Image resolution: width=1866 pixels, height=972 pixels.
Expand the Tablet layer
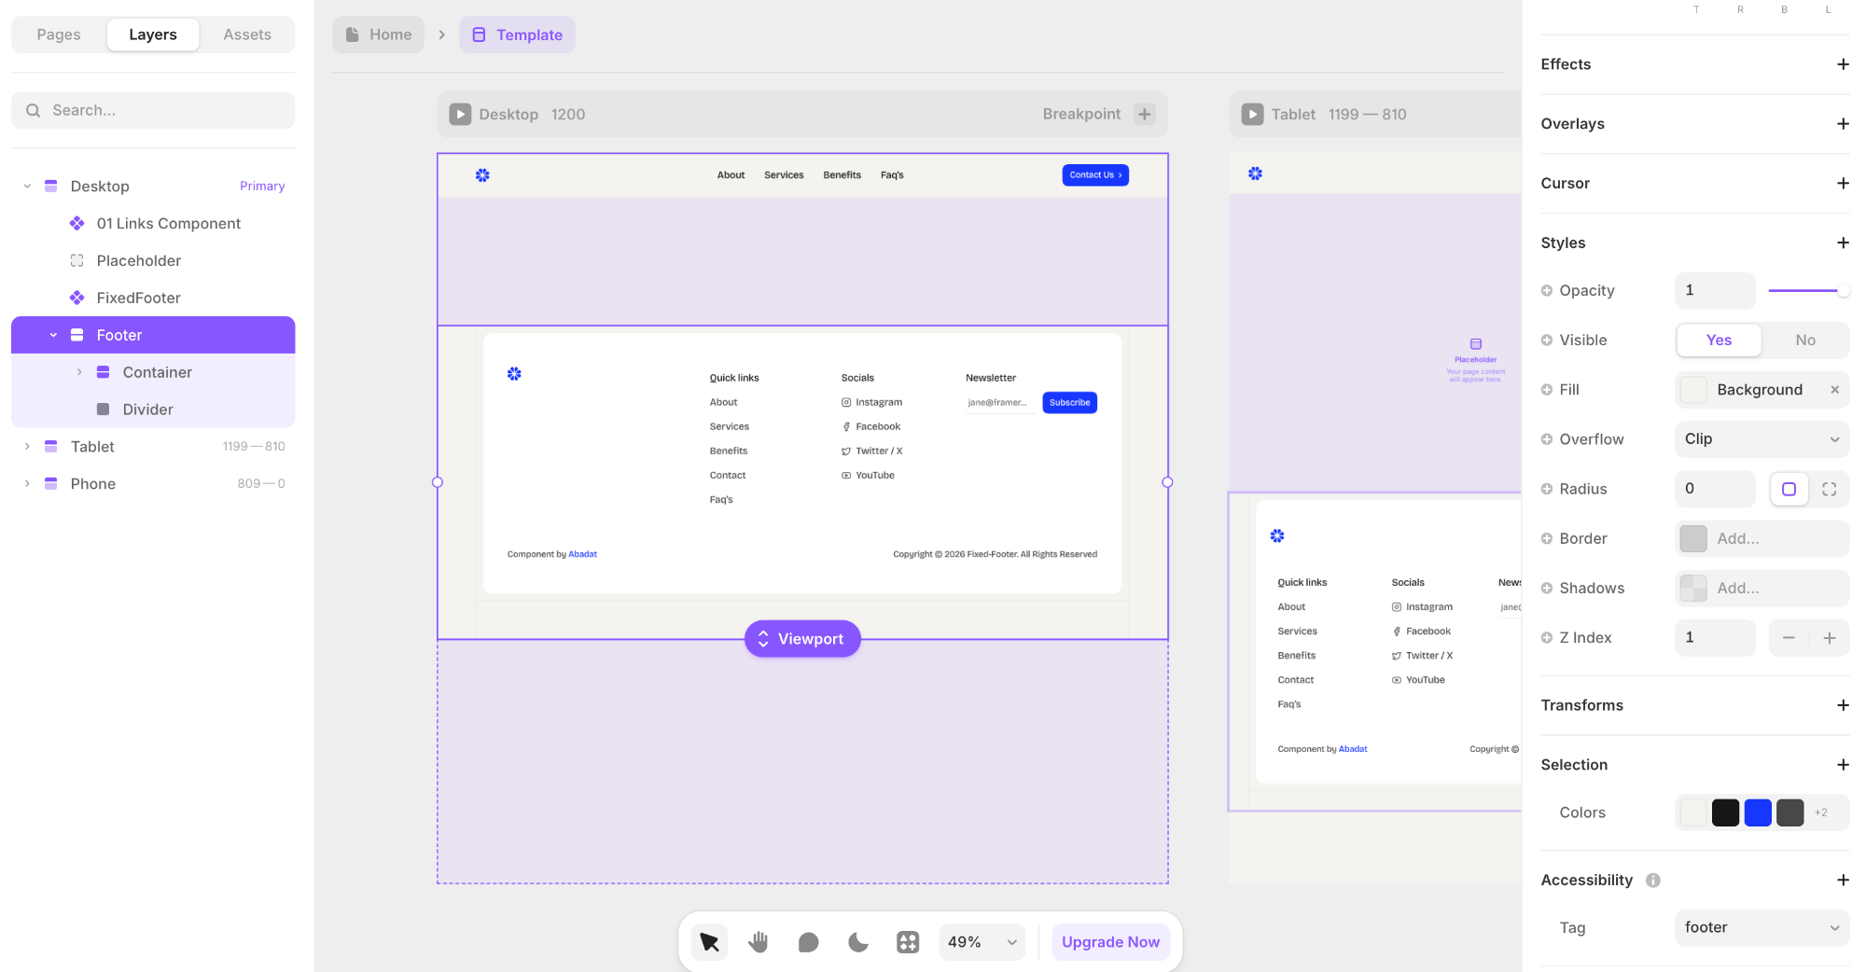coord(27,447)
